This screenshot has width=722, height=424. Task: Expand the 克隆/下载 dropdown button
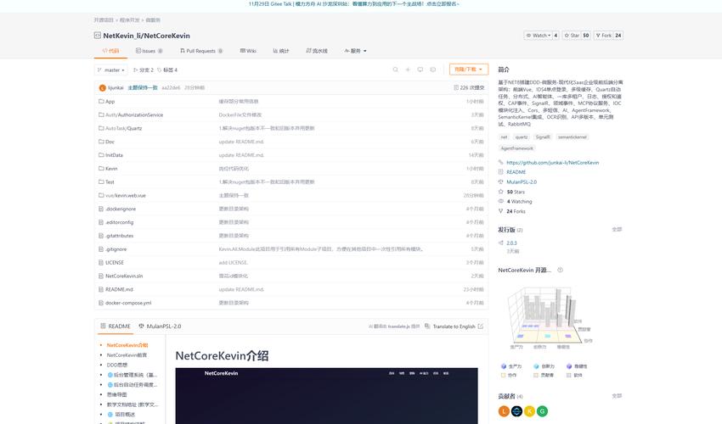click(470, 70)
